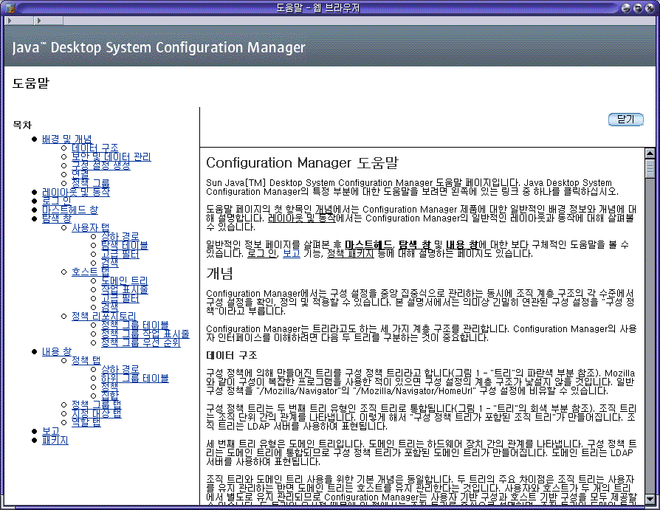Screen dimensions: 660x510
Task: Click the second toolbar arrow handle
Action: click(x=39, y=20)
